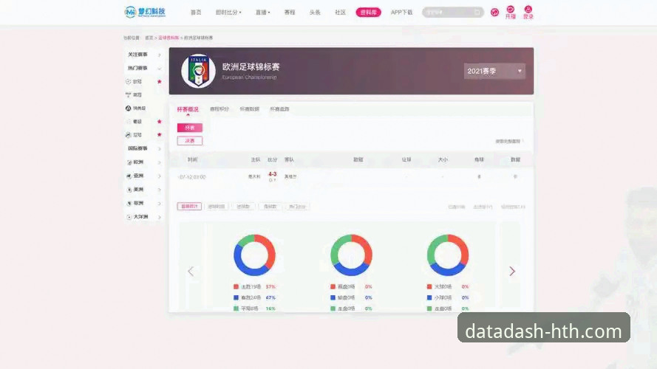
Task: Go to previous chart with left arrow
Action: [191, 272]
